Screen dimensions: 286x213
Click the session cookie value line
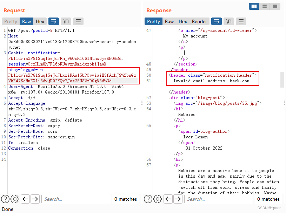(59, 64)
